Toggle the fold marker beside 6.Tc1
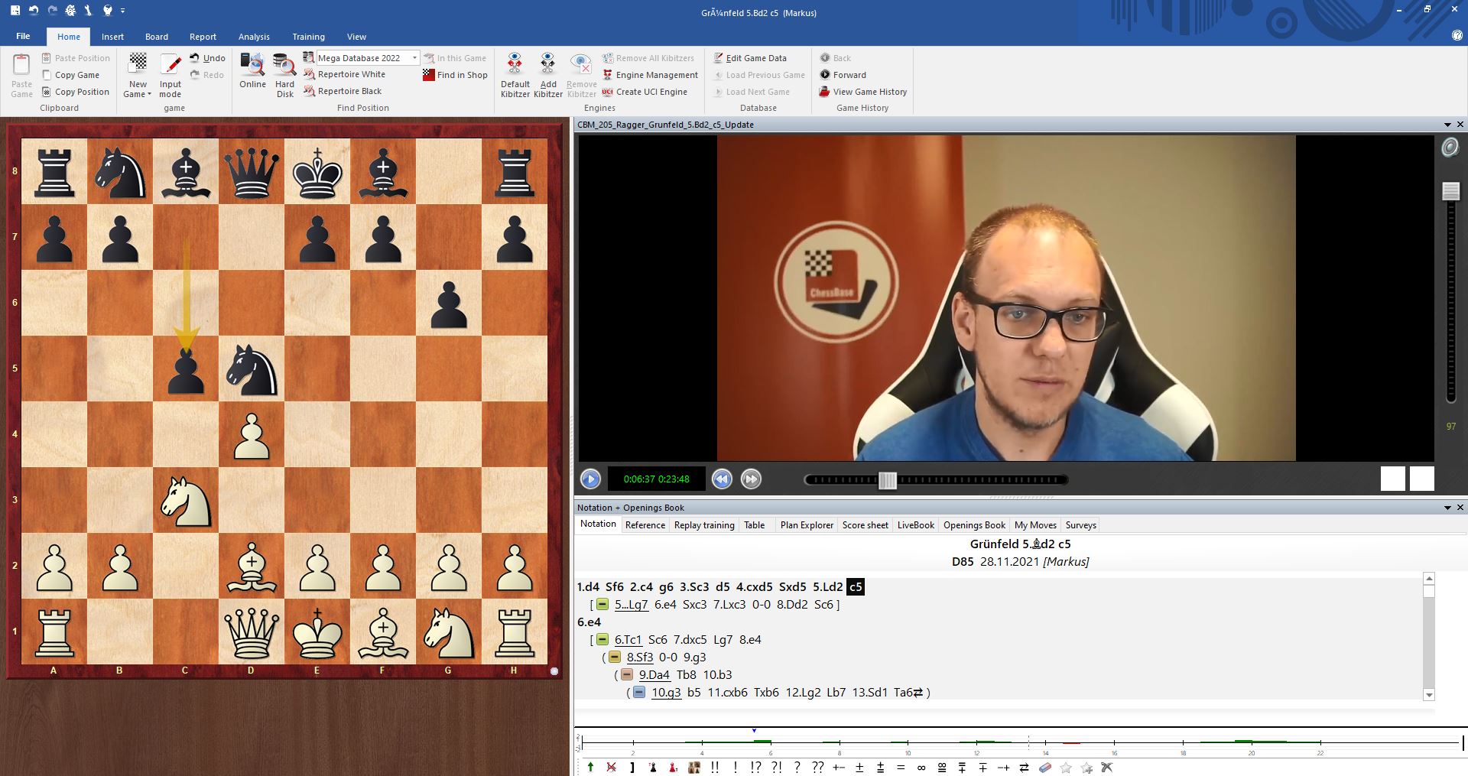 [602, 640]
